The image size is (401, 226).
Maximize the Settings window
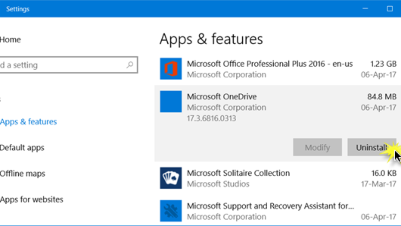pyautogui.click(x=390, y=9)
